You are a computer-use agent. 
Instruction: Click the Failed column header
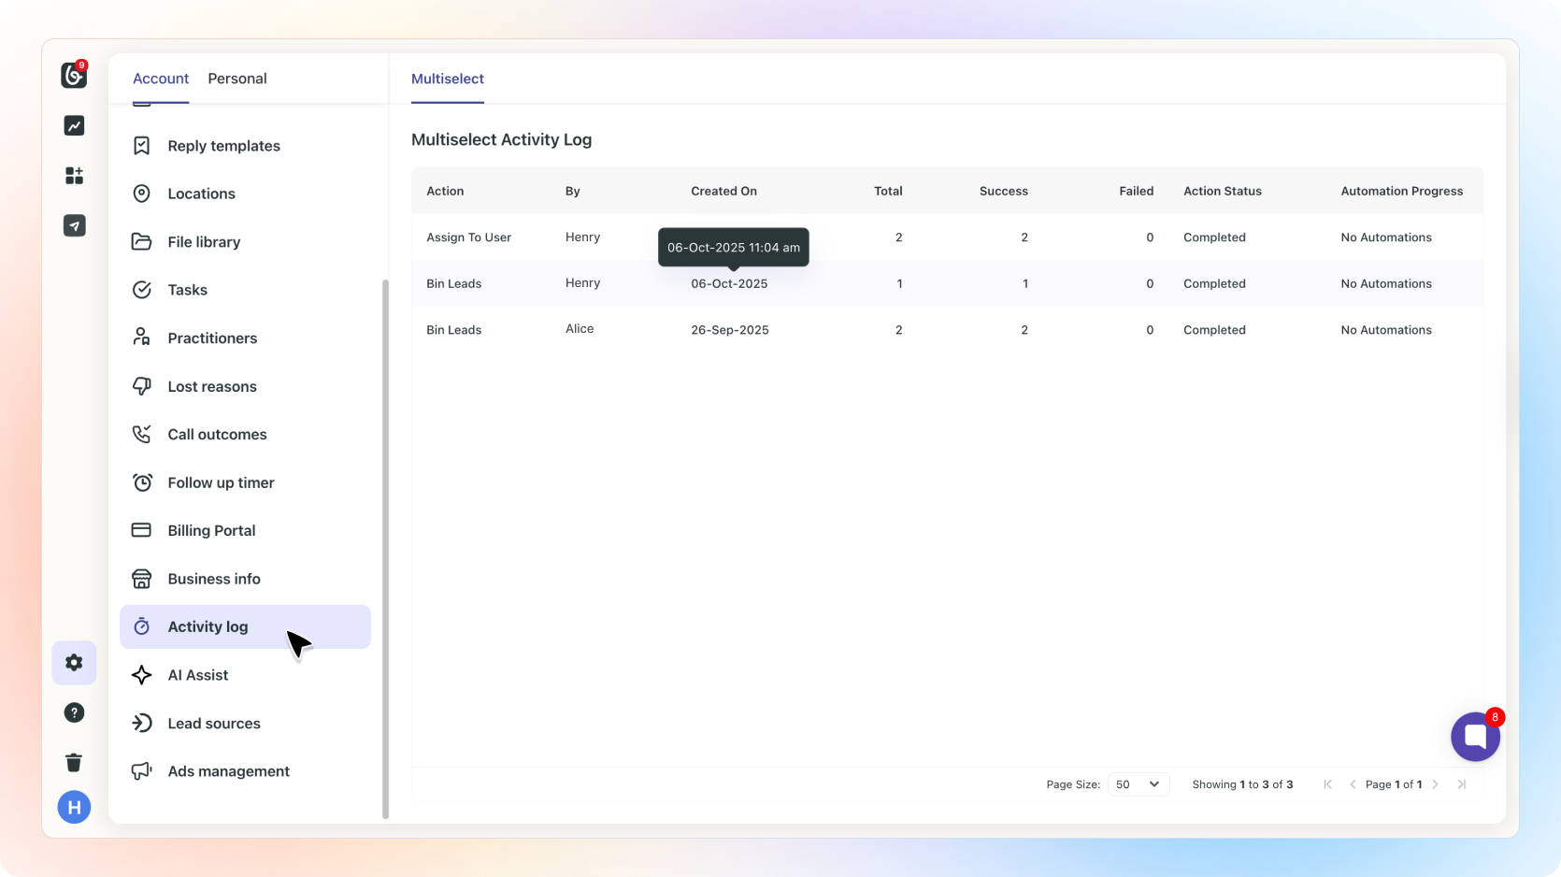click(1137, 191)
